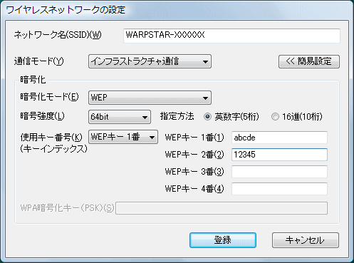The width and height of the screenshot is (354, 263).
Task: Click the empty WEPキー 3番 input field
Action: pyautogui.click(x=279, y=172)
